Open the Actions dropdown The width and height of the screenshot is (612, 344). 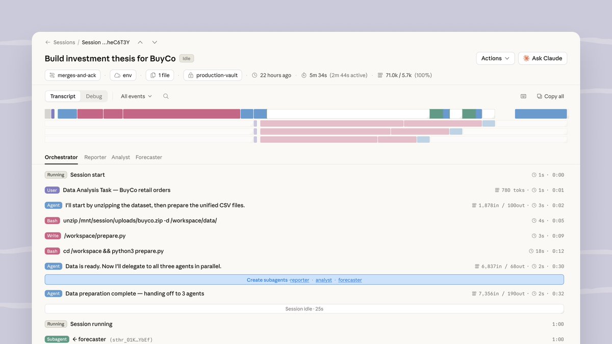pyautogui.click(x=495, y=58)
